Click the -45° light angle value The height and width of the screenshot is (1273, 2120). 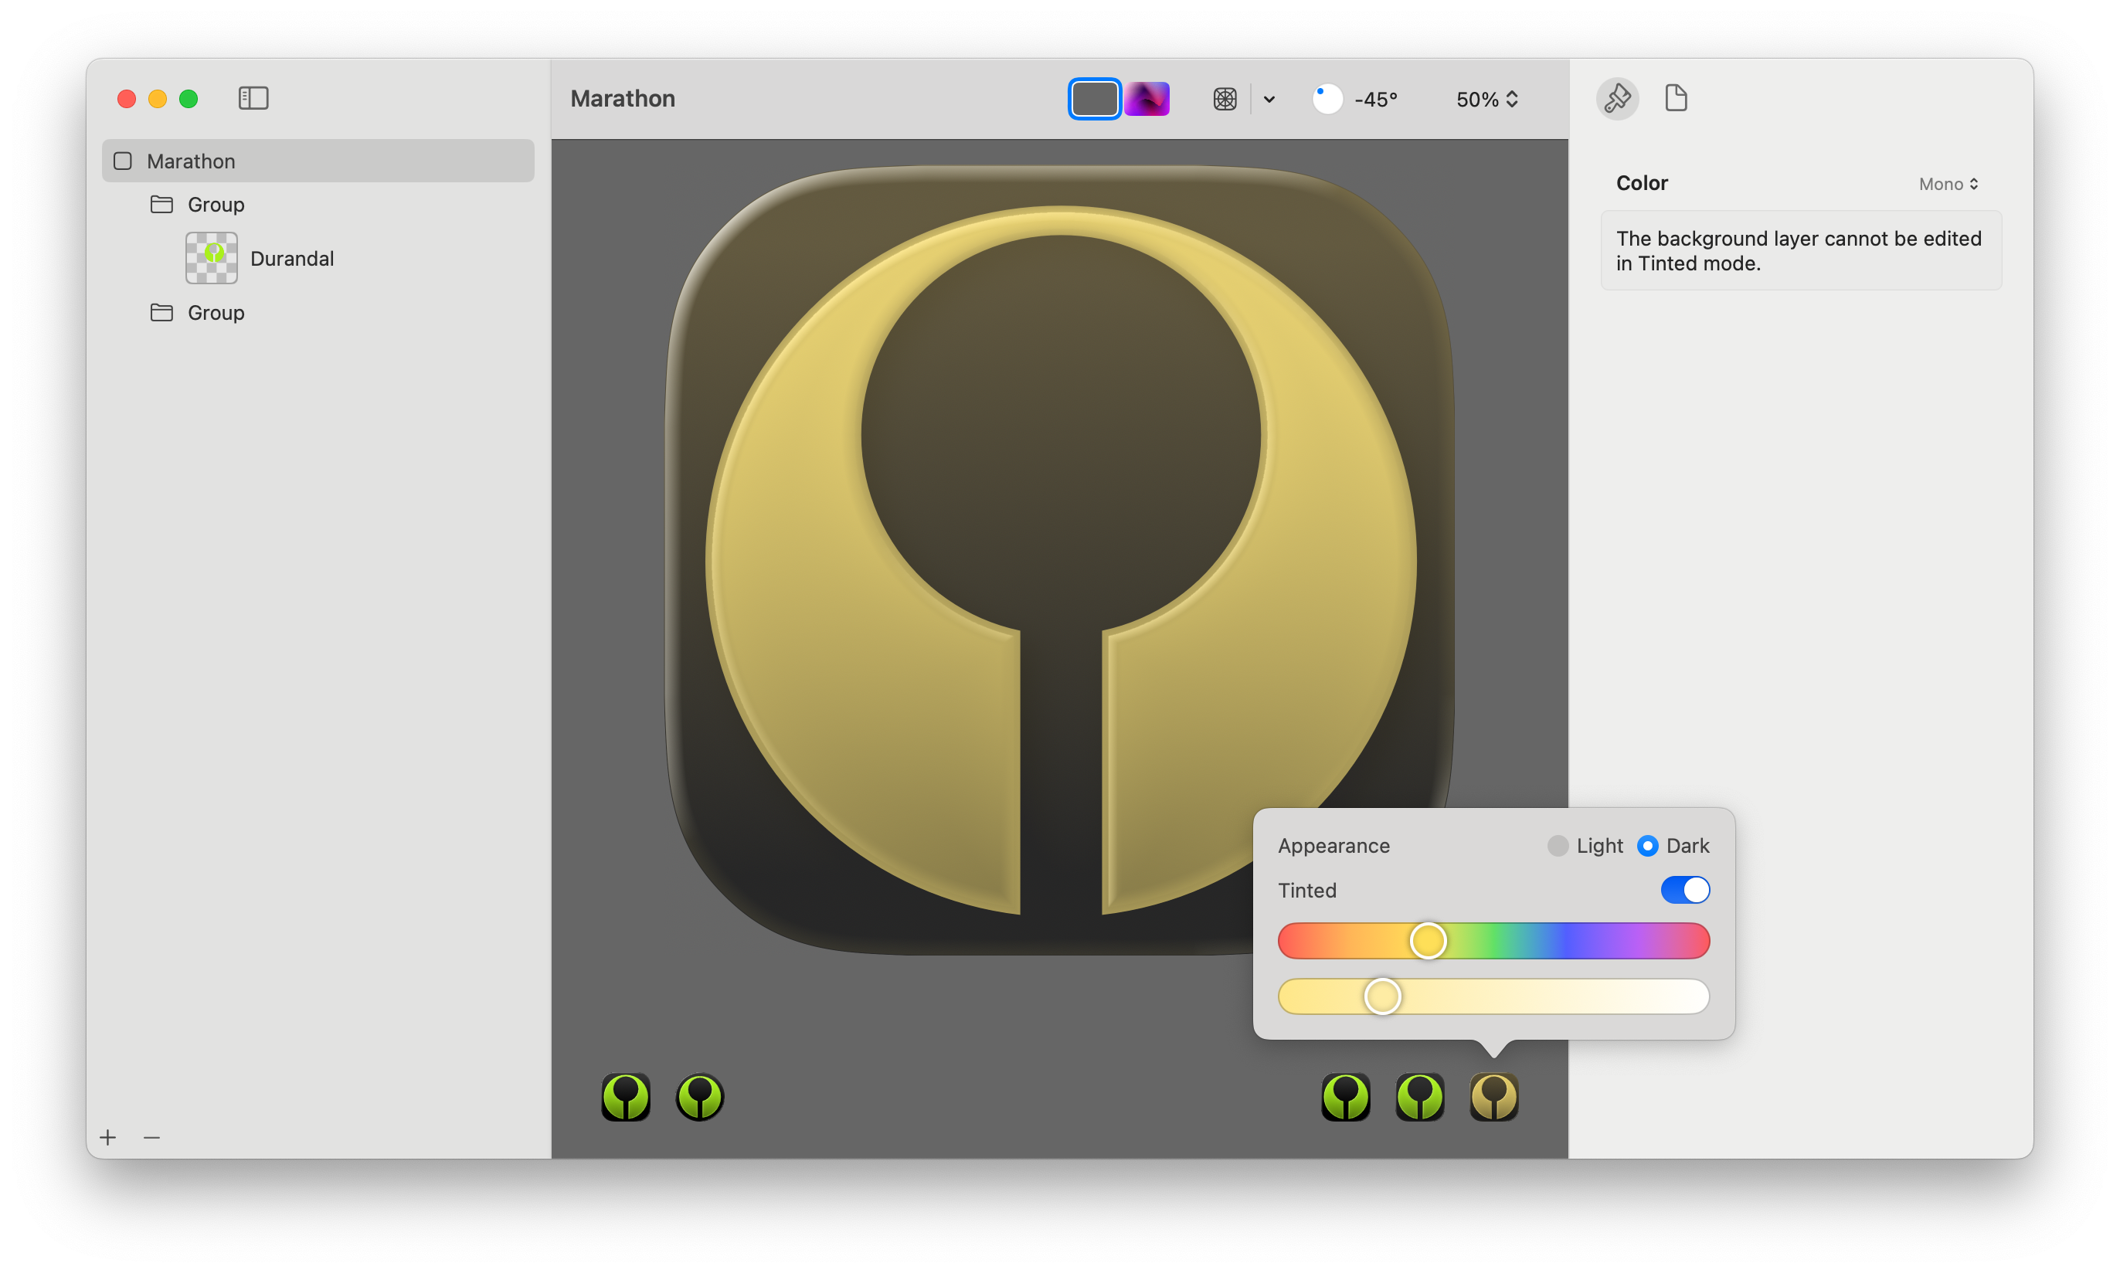click(x=1375, y=100)
